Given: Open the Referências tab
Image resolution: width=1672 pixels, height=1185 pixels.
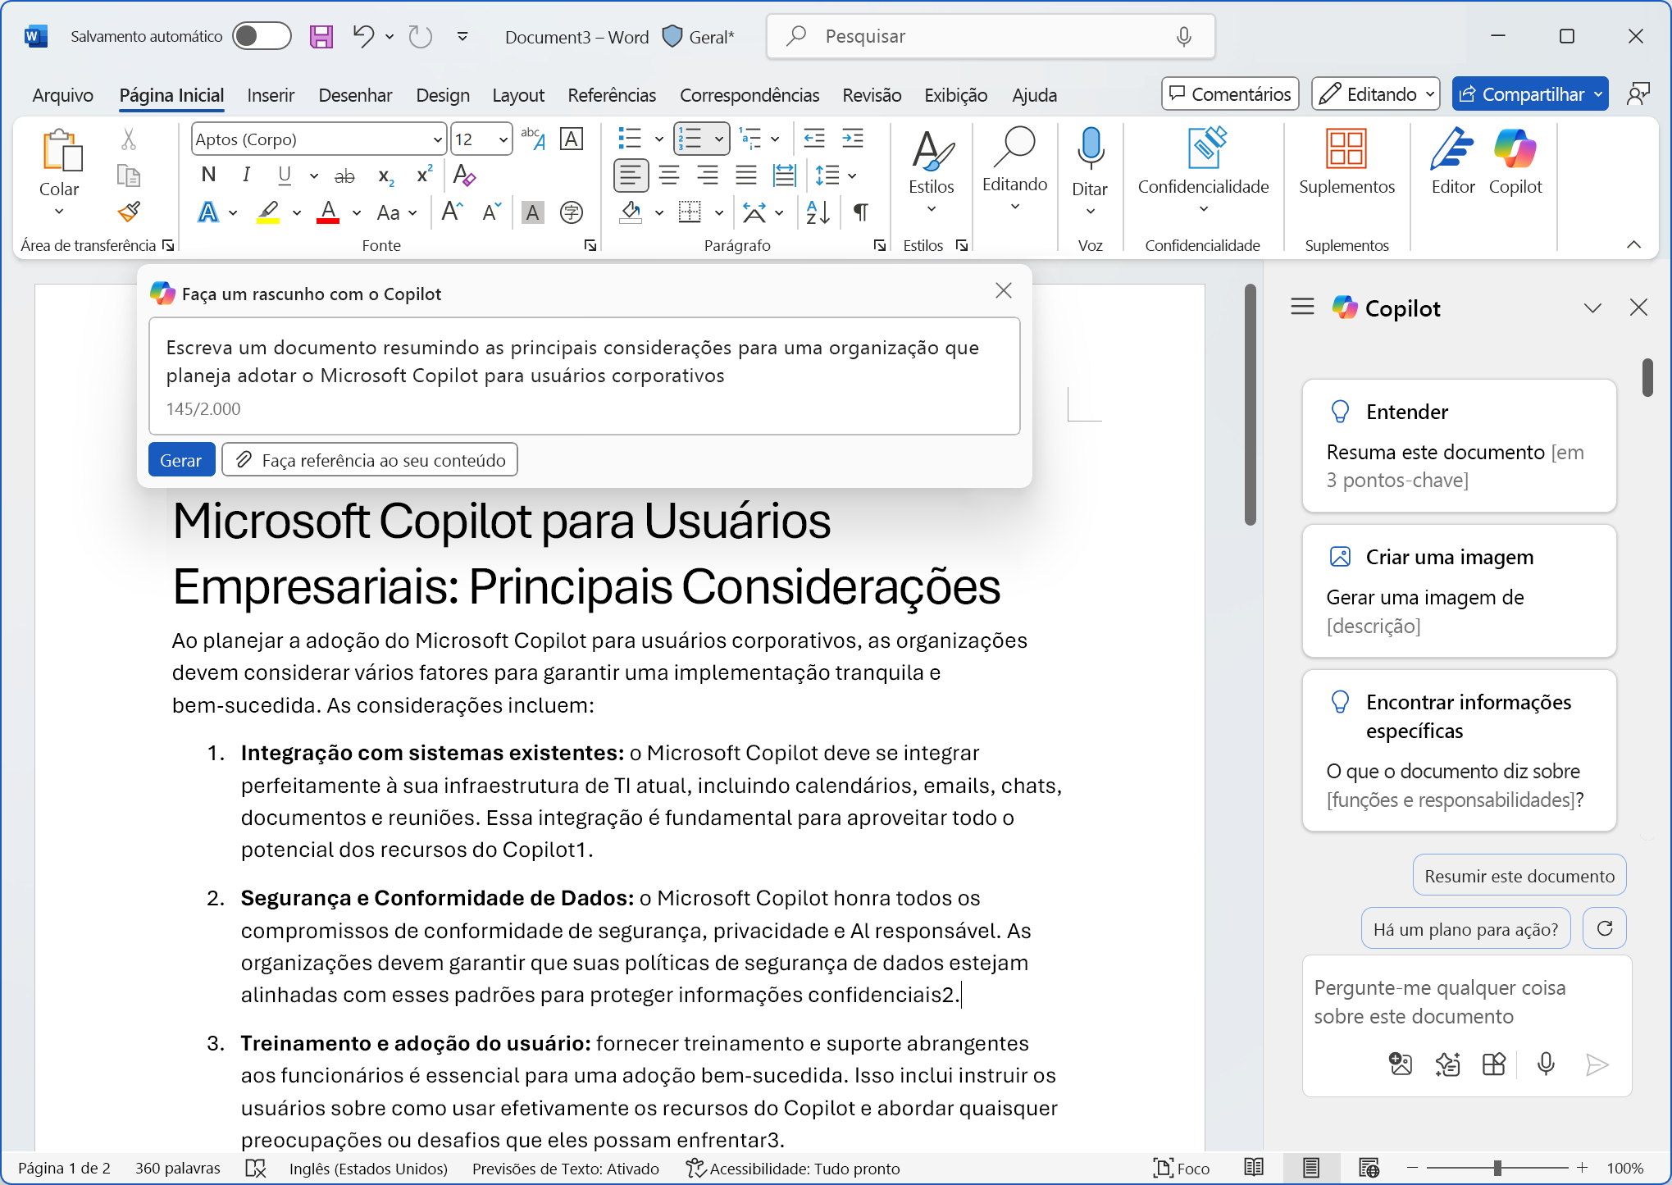Looking at the screenshot, I should click(x=612, y=95).
